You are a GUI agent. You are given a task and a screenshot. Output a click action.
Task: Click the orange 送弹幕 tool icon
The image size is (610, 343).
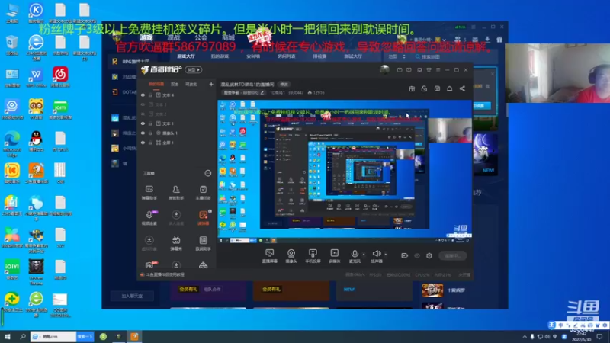[x=203, y=215]
